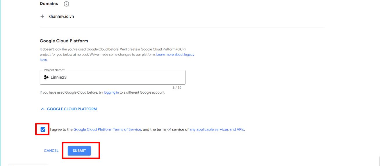Open 'any applicable services and APIs' link
This screenshot has width=380, height=166.
(217, 129)
